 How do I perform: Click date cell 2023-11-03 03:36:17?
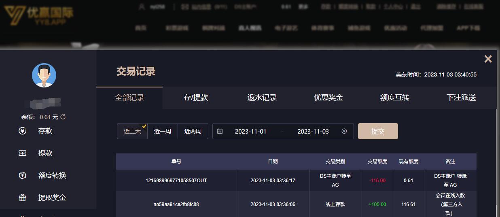(273, 181)
